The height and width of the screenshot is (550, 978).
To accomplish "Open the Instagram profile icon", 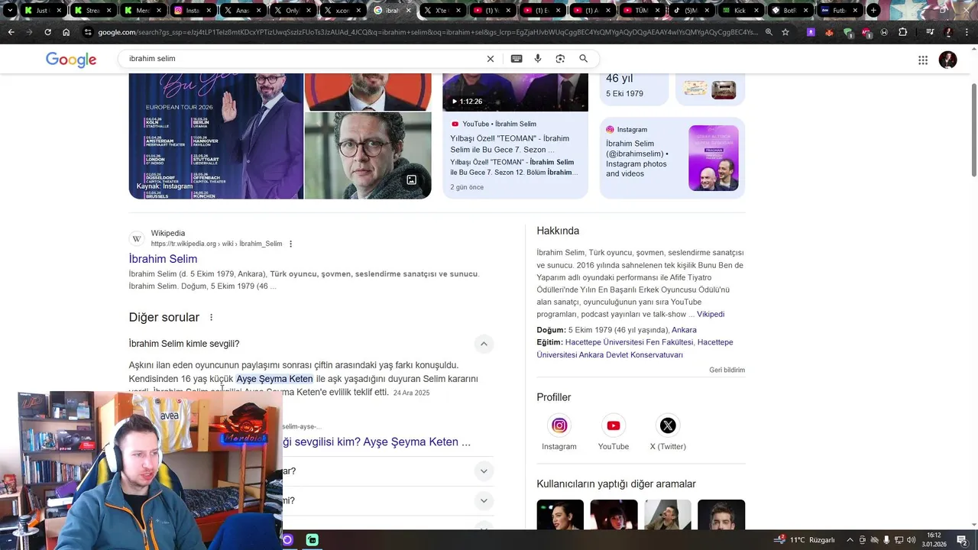I will [559, 425].
